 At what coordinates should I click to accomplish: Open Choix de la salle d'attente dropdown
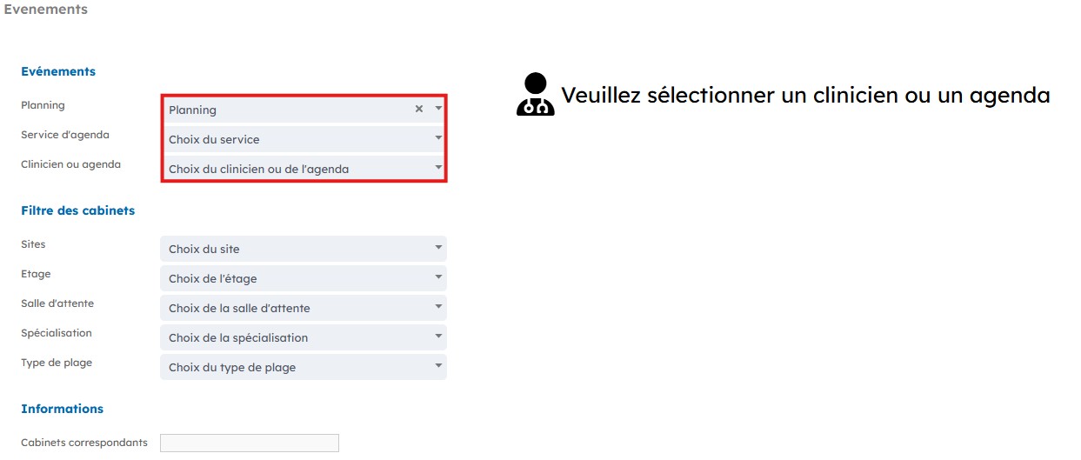tap(303, 308)
